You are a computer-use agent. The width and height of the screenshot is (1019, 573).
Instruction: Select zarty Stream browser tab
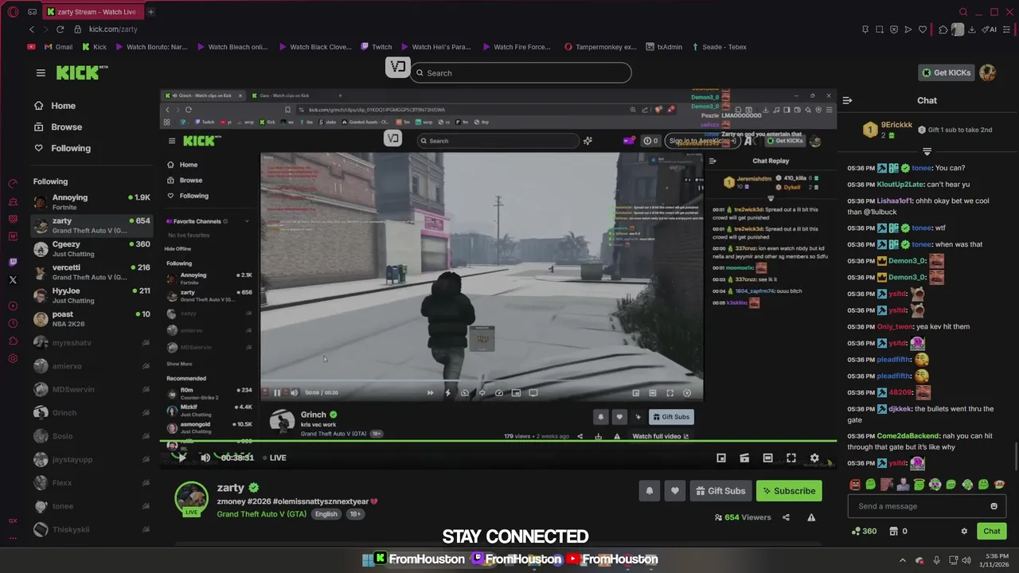point(92,12)
